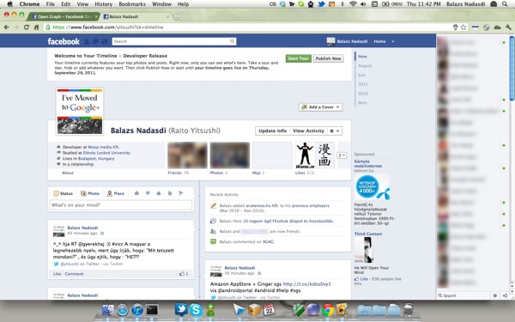The image size is (515, 322).
Task: Select the Status composer option
Action: (63, 193)
